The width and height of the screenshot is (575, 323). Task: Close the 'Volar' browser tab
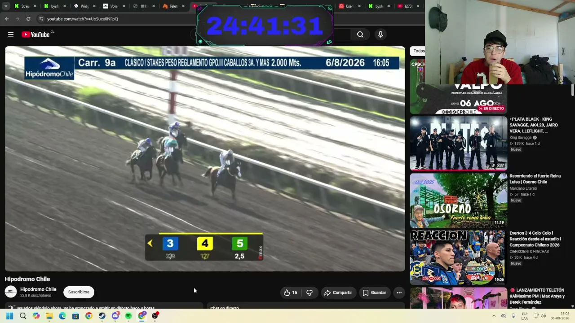click(124, 6)
